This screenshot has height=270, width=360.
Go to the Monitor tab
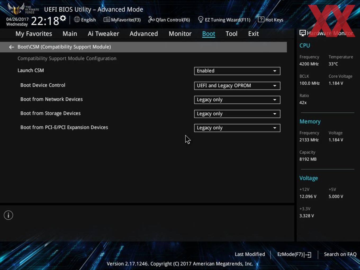coord(180,34)
